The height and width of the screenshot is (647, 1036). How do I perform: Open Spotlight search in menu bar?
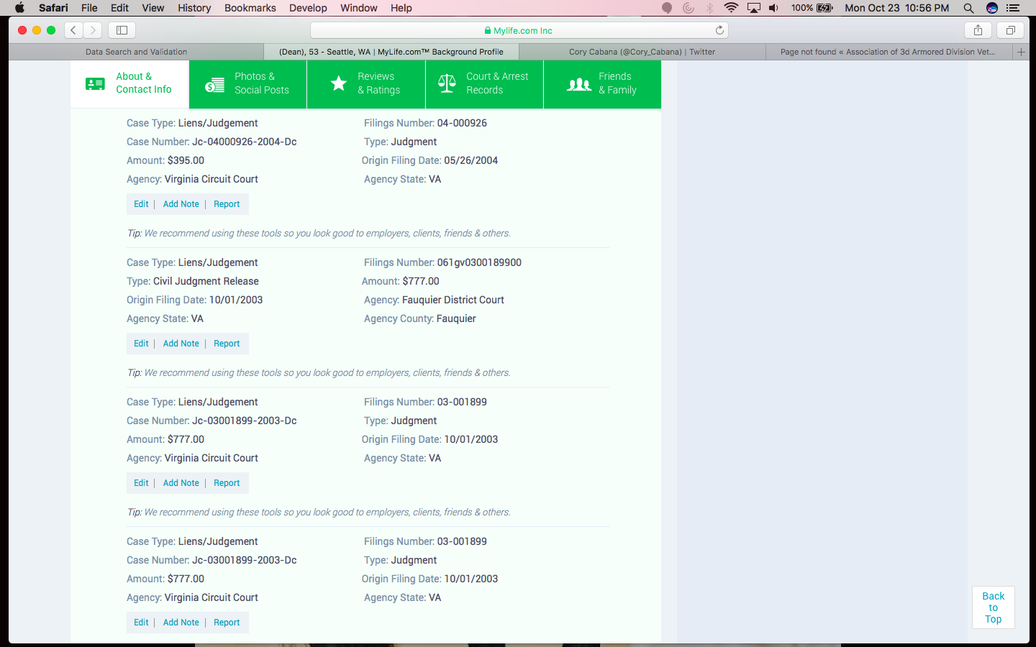tap(968, 8)
